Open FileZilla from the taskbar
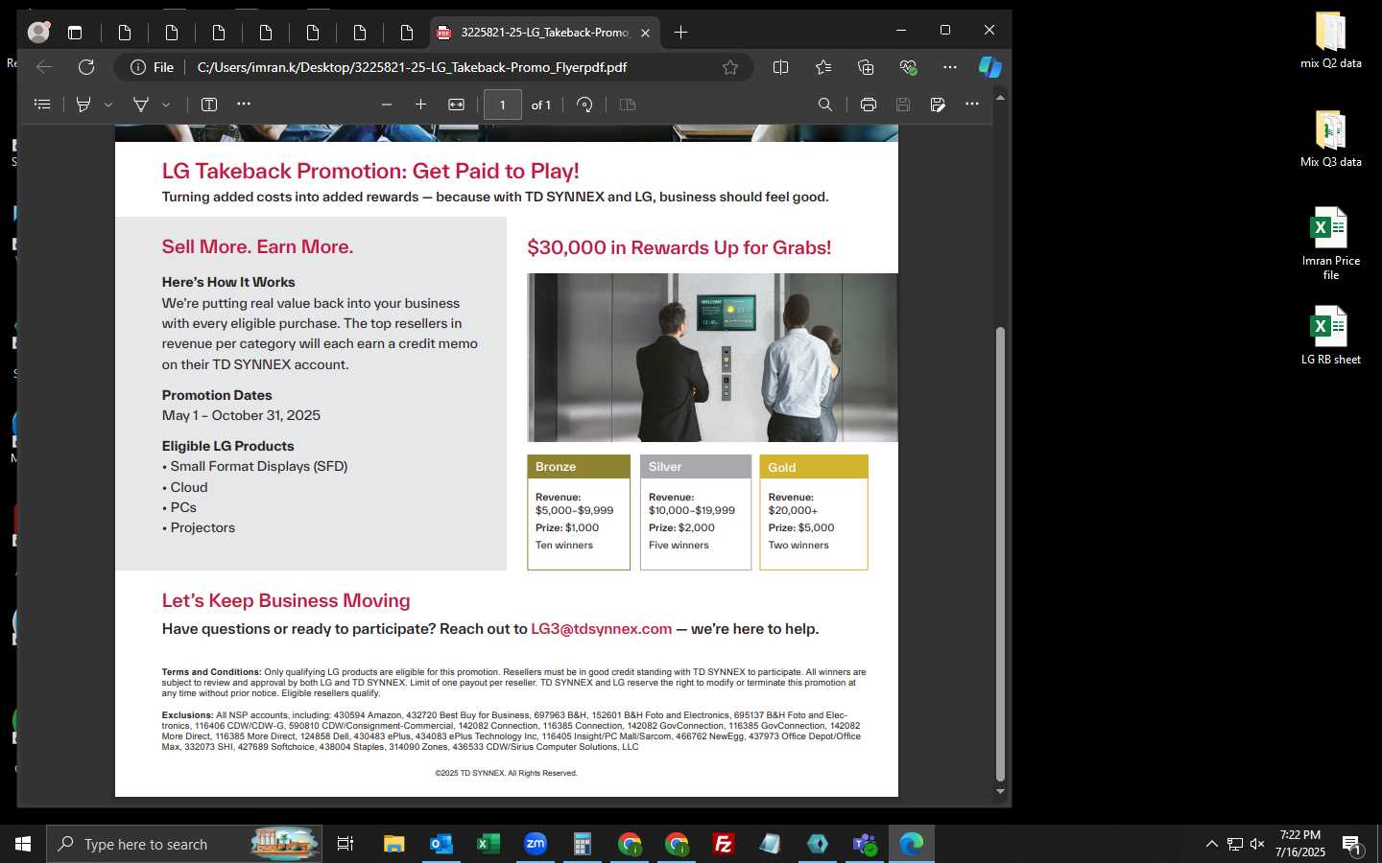 click(x=723, y=844)
